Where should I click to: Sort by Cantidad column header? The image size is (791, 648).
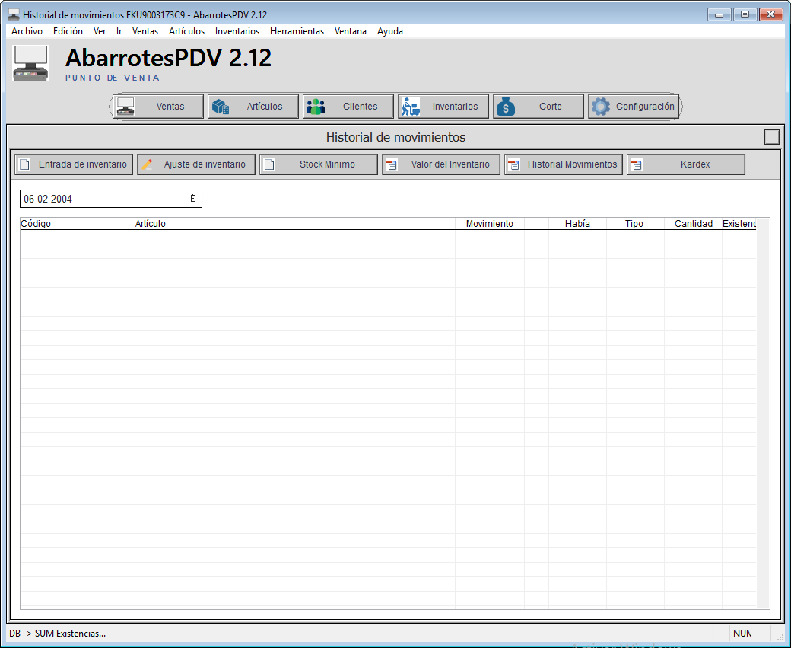coord(693,224)
